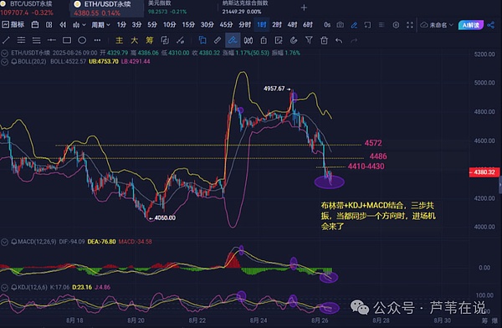Expand the 未命名 cloud layout dropdown
This screenshot has width=502, height=328.
point(437,24)
